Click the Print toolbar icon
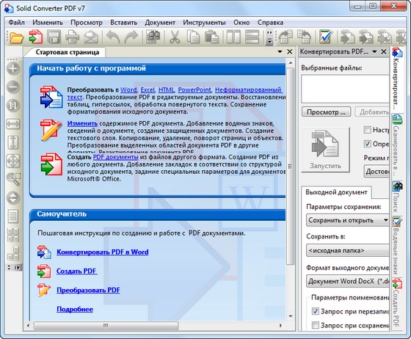Screen dimensions: 411x339 tap(73, 37)
